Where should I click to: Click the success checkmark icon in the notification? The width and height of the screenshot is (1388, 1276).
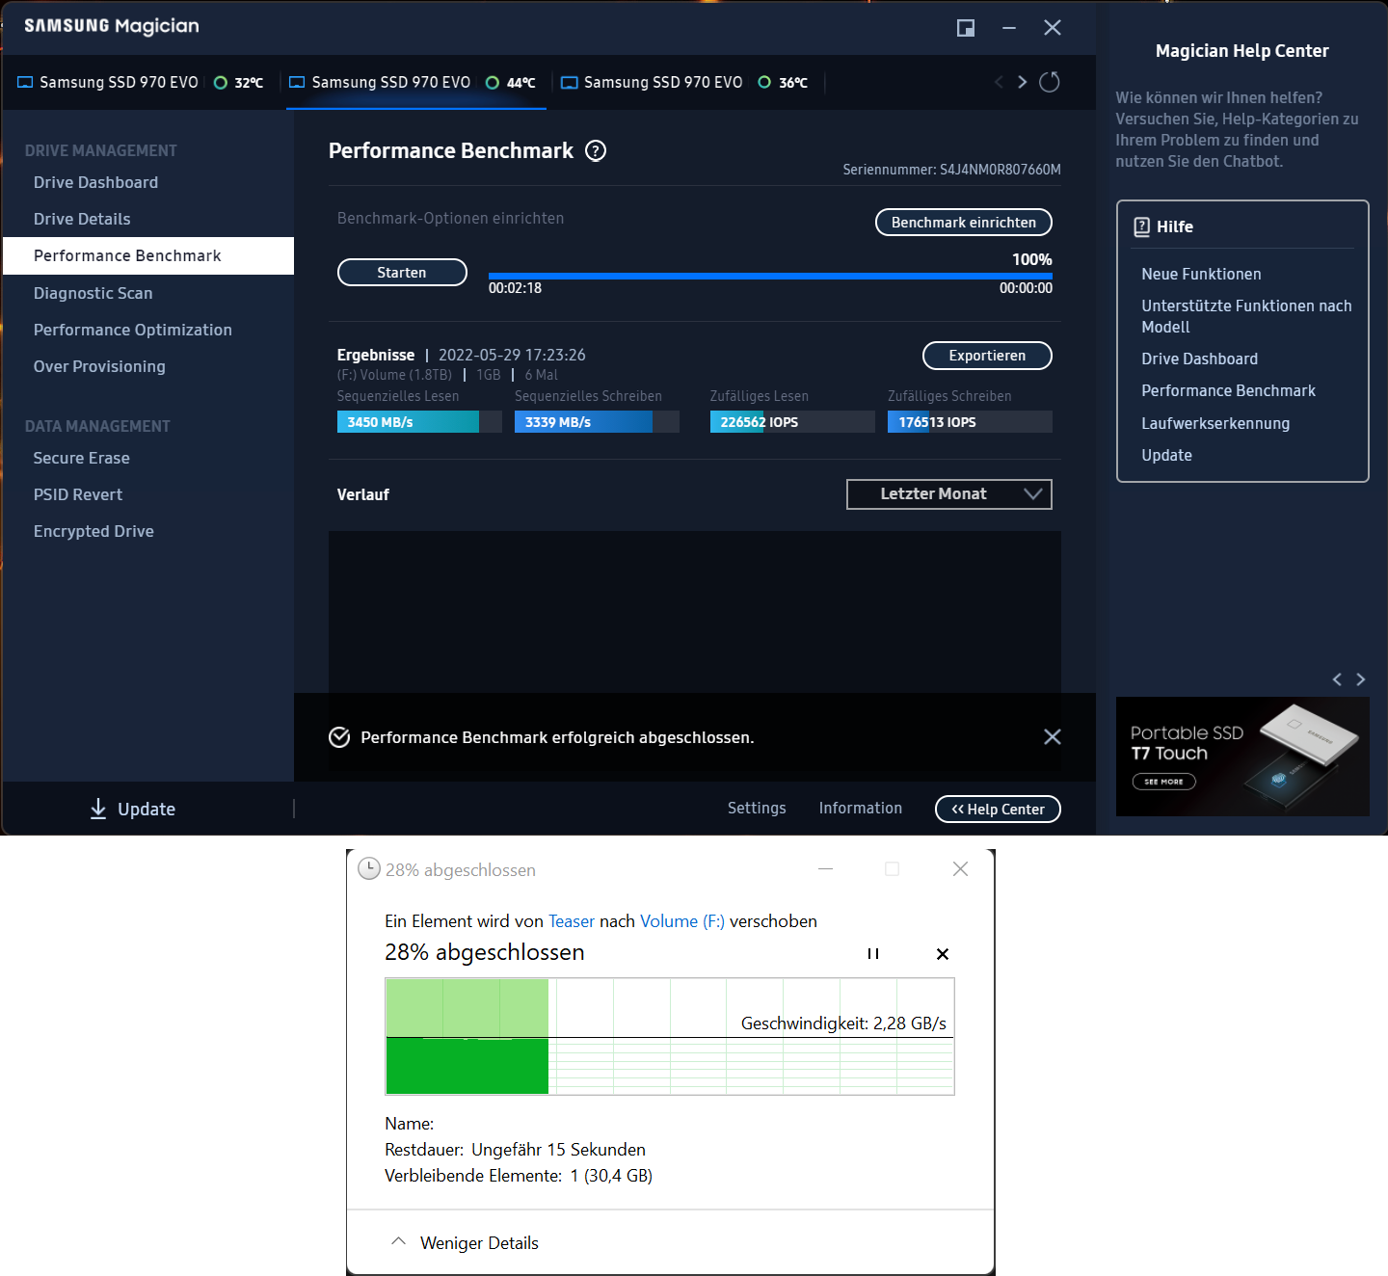point(339,737)
